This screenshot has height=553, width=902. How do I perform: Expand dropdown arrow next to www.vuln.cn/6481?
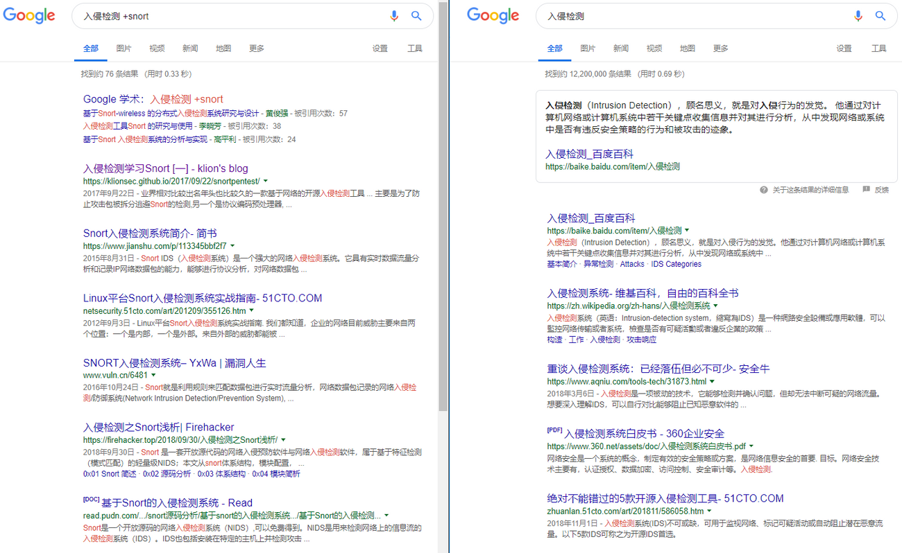[153, 376]
